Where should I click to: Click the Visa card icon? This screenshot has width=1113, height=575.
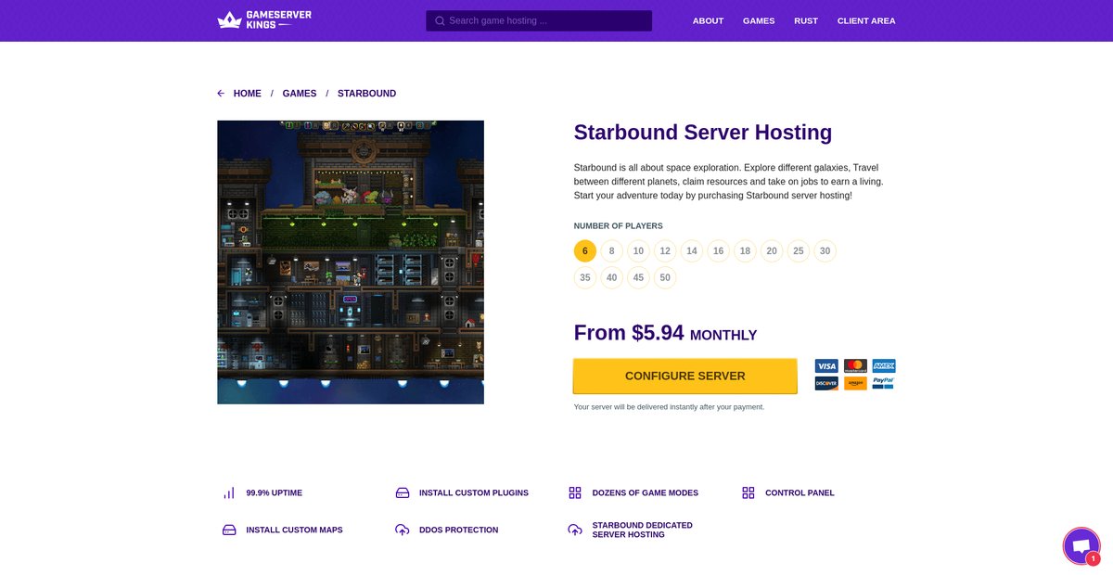pos(826,366)
